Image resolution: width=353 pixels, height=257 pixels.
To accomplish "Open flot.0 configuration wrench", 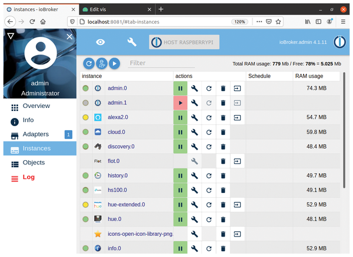I will 195,161.
